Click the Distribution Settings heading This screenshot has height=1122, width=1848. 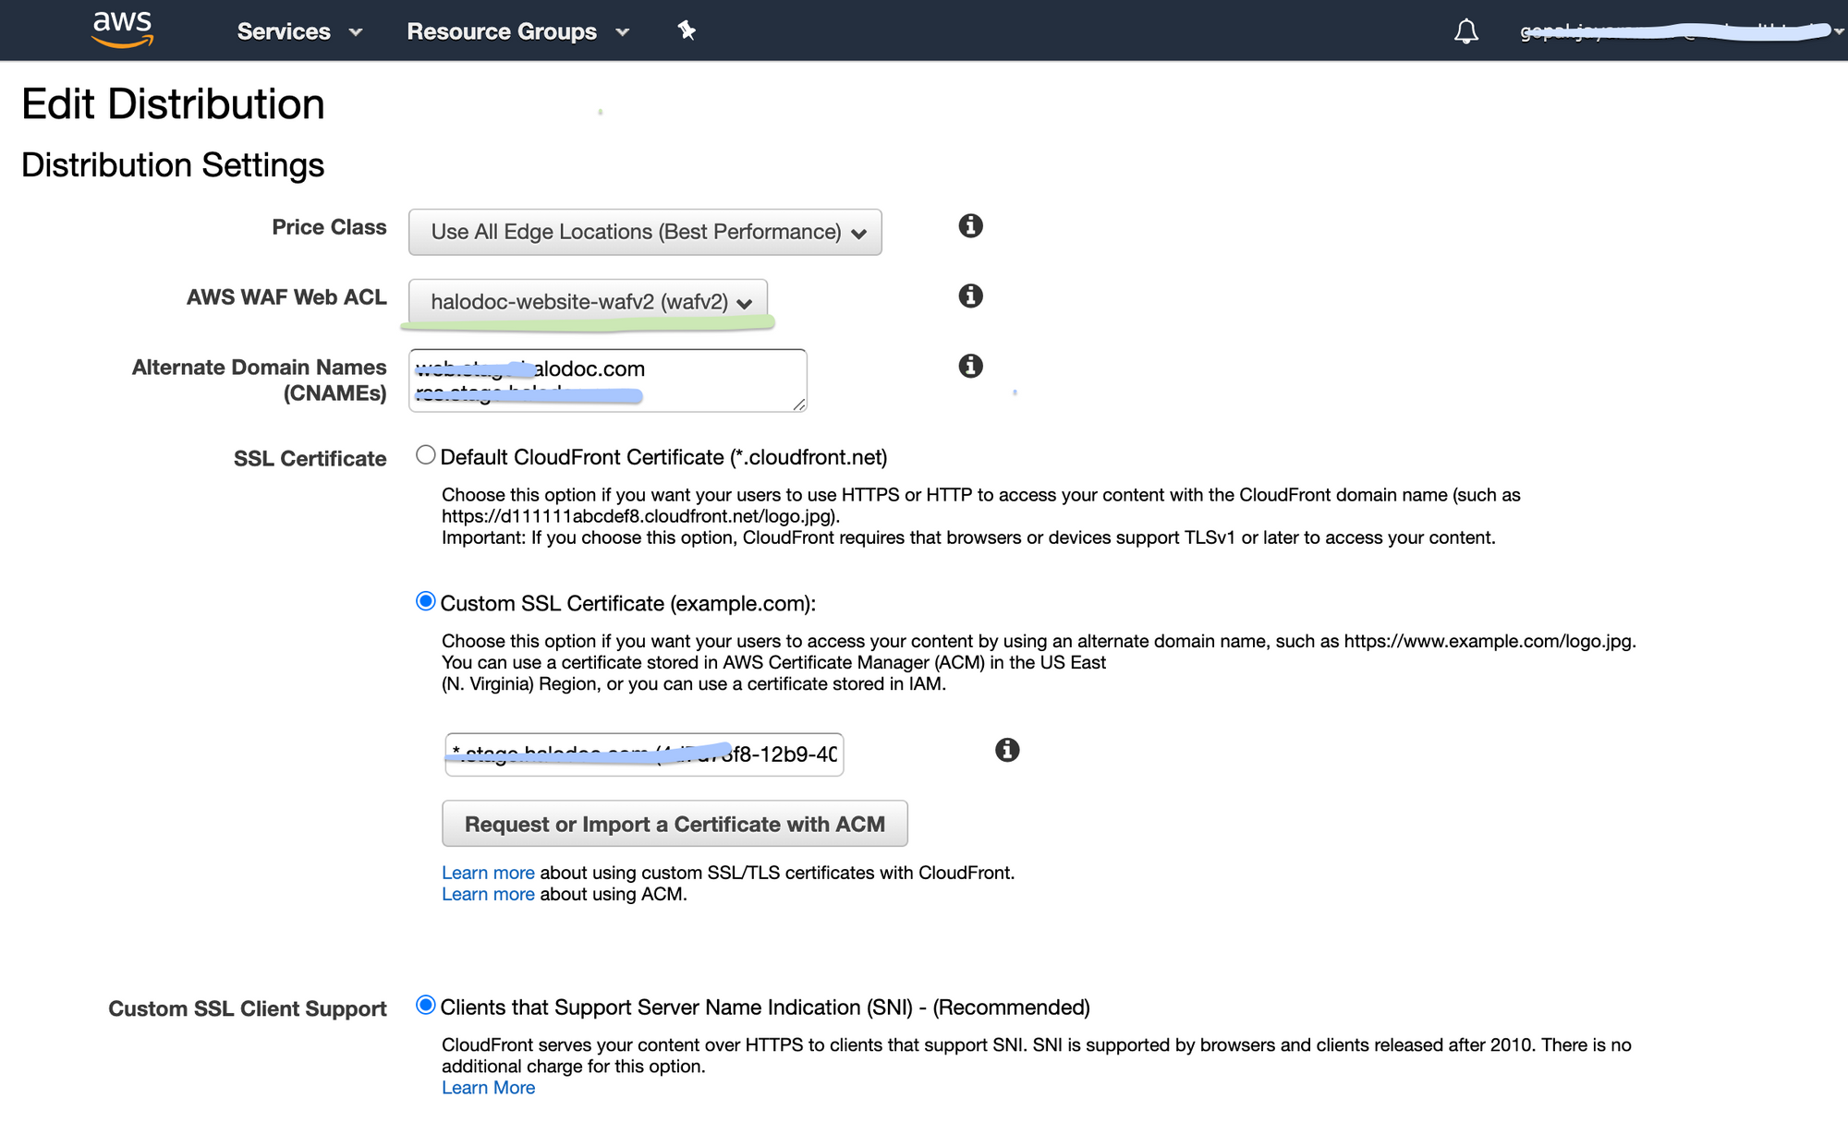point(173,165)
